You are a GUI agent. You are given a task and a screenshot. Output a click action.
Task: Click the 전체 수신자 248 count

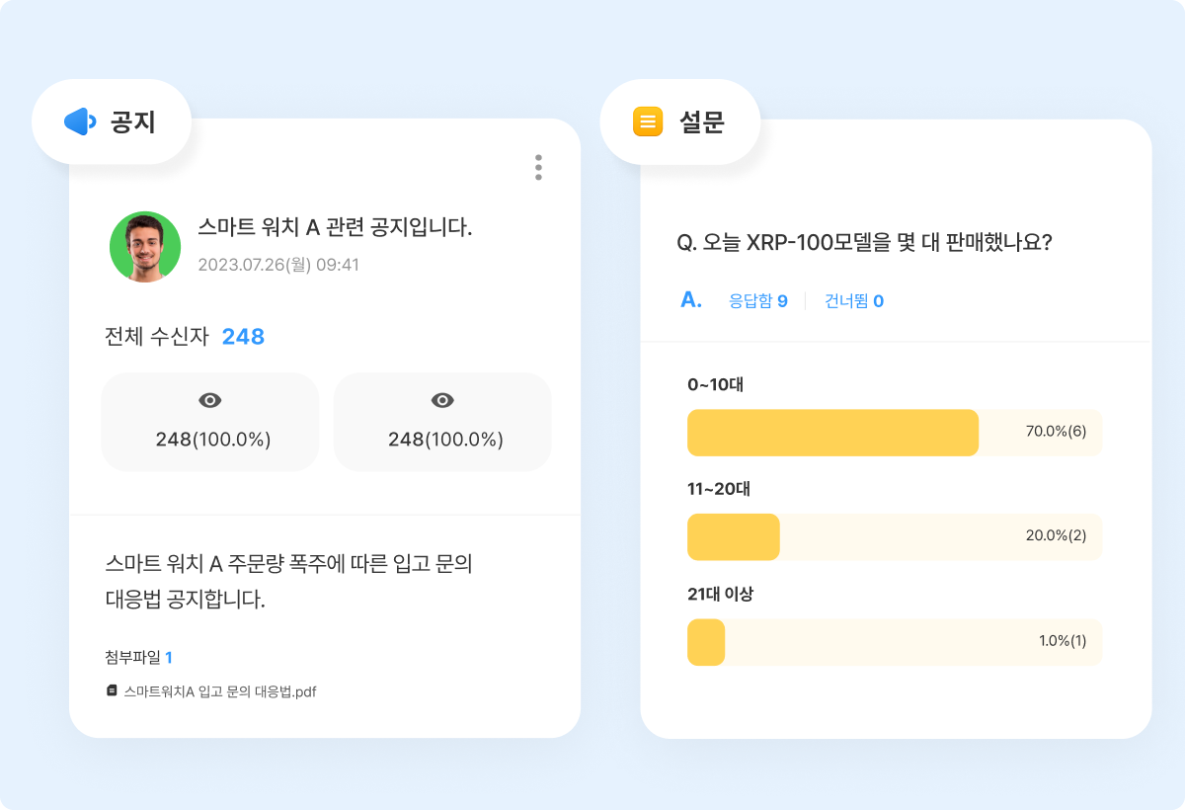click(x=243, y=337)
